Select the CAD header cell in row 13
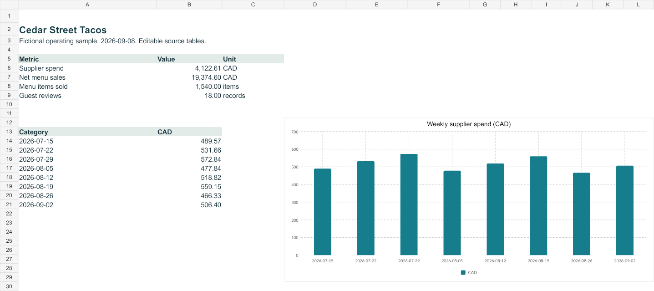Viewport: 654px width, 291px height. pos(189,132)
